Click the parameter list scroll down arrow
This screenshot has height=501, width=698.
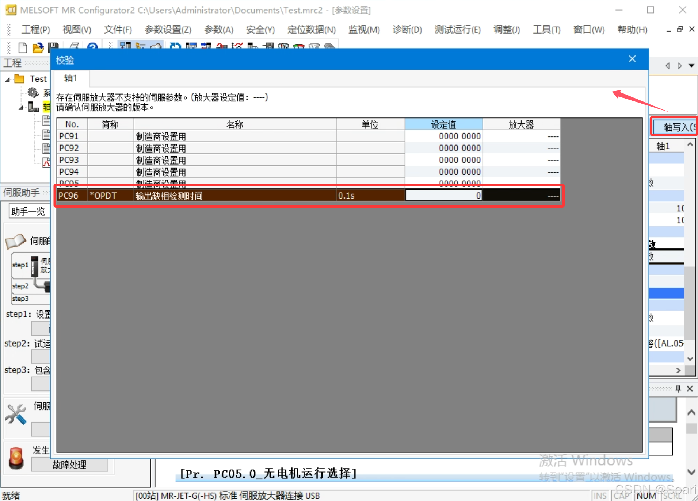(690, 358)
